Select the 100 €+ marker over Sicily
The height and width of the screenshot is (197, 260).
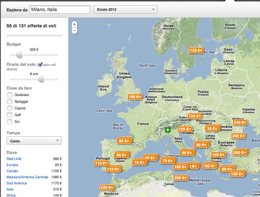pyautogui.click(x=180, y=167)
